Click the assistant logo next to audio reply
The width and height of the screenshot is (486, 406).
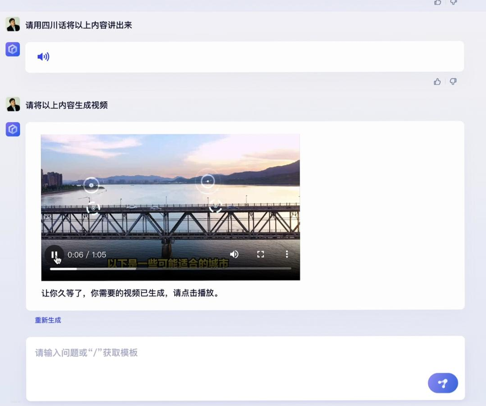coord(13,49)
